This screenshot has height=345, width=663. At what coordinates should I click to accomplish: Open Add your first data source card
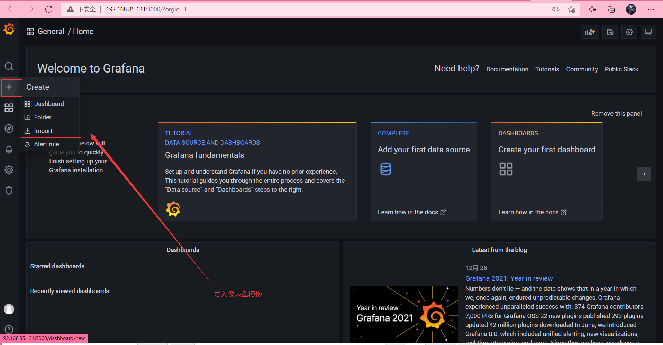[x=424, y=171]
